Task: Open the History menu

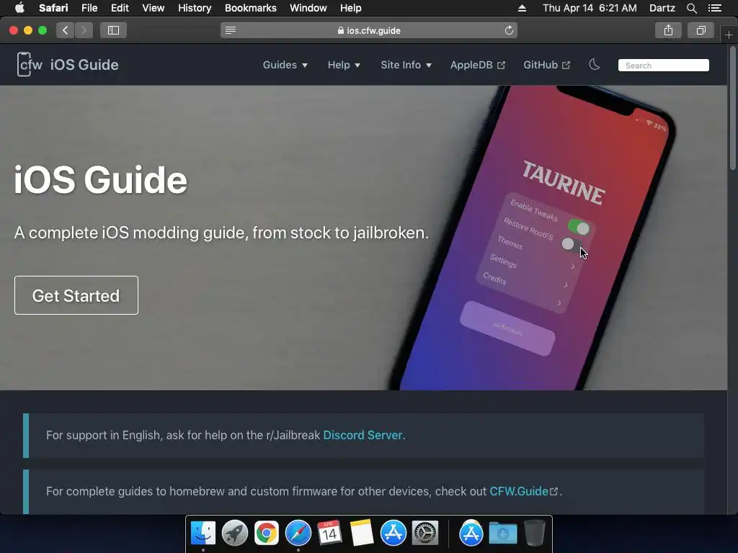Action: pyautogui.click(x=195, y=8)
